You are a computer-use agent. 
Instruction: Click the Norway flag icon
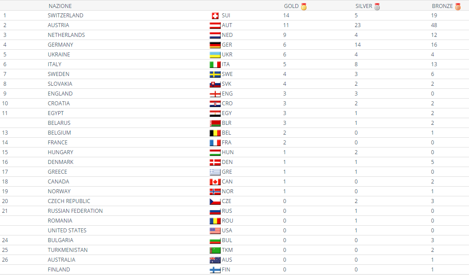coord(215,191)
